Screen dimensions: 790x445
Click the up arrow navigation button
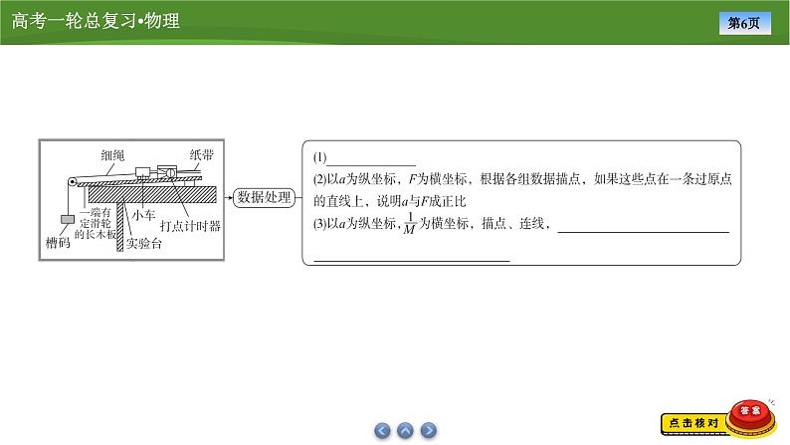pyautogui.click(x=405, y=430)
